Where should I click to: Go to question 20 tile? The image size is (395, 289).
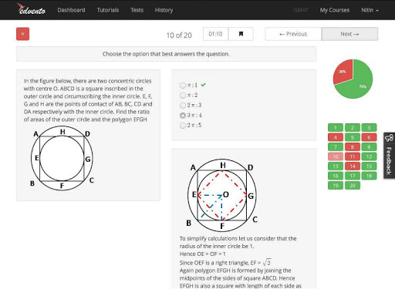click(353, 186)
